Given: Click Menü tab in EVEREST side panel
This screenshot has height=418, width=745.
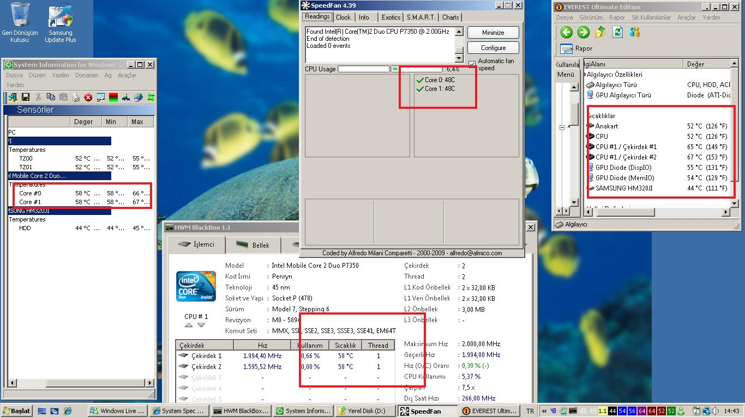Looking at the screenshot, I should [566, 75].
